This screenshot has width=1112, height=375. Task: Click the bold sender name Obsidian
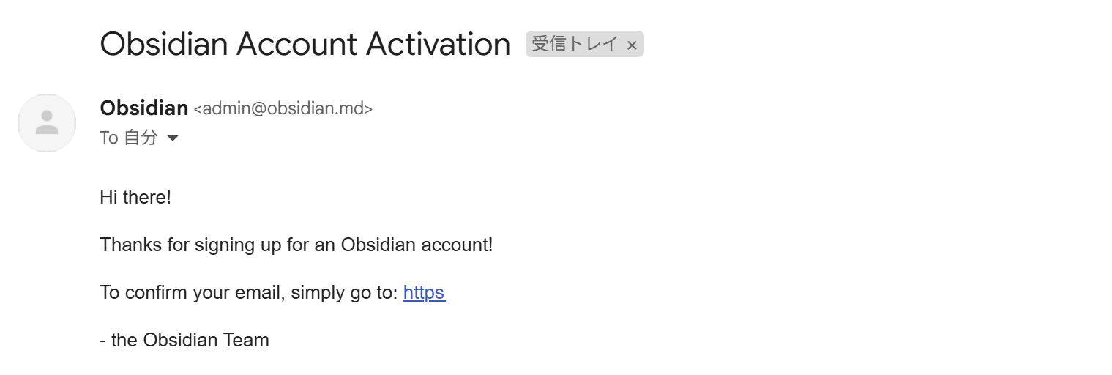point(144,108)
